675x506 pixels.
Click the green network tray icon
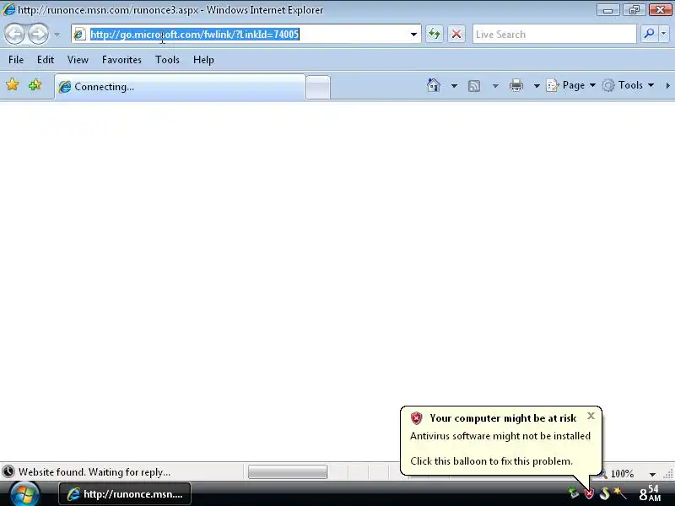click(573, 493)
